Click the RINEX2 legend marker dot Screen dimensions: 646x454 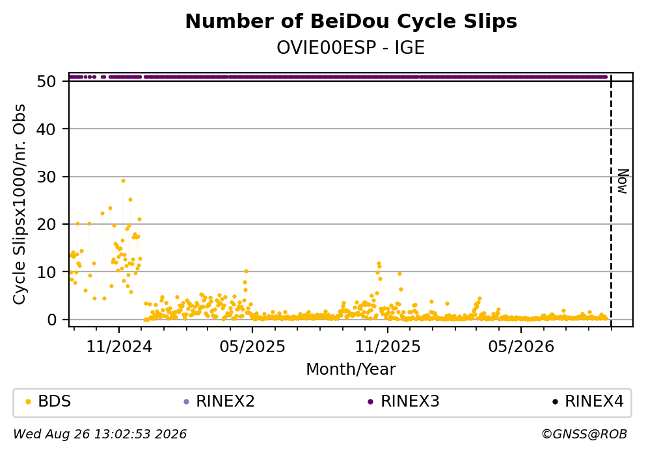coord(186,402)
